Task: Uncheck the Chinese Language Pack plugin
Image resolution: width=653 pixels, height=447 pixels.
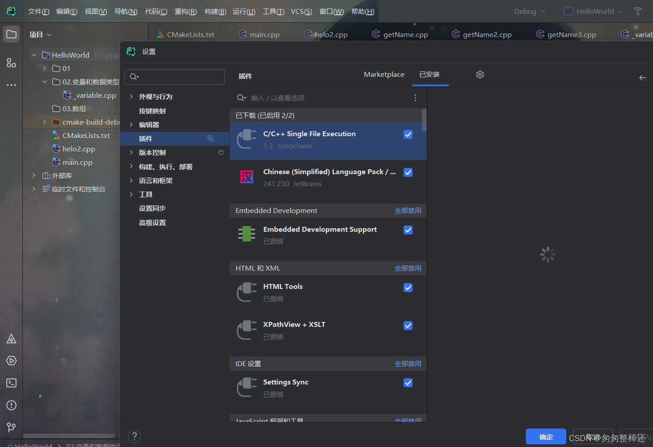Action: pos(408,172)
